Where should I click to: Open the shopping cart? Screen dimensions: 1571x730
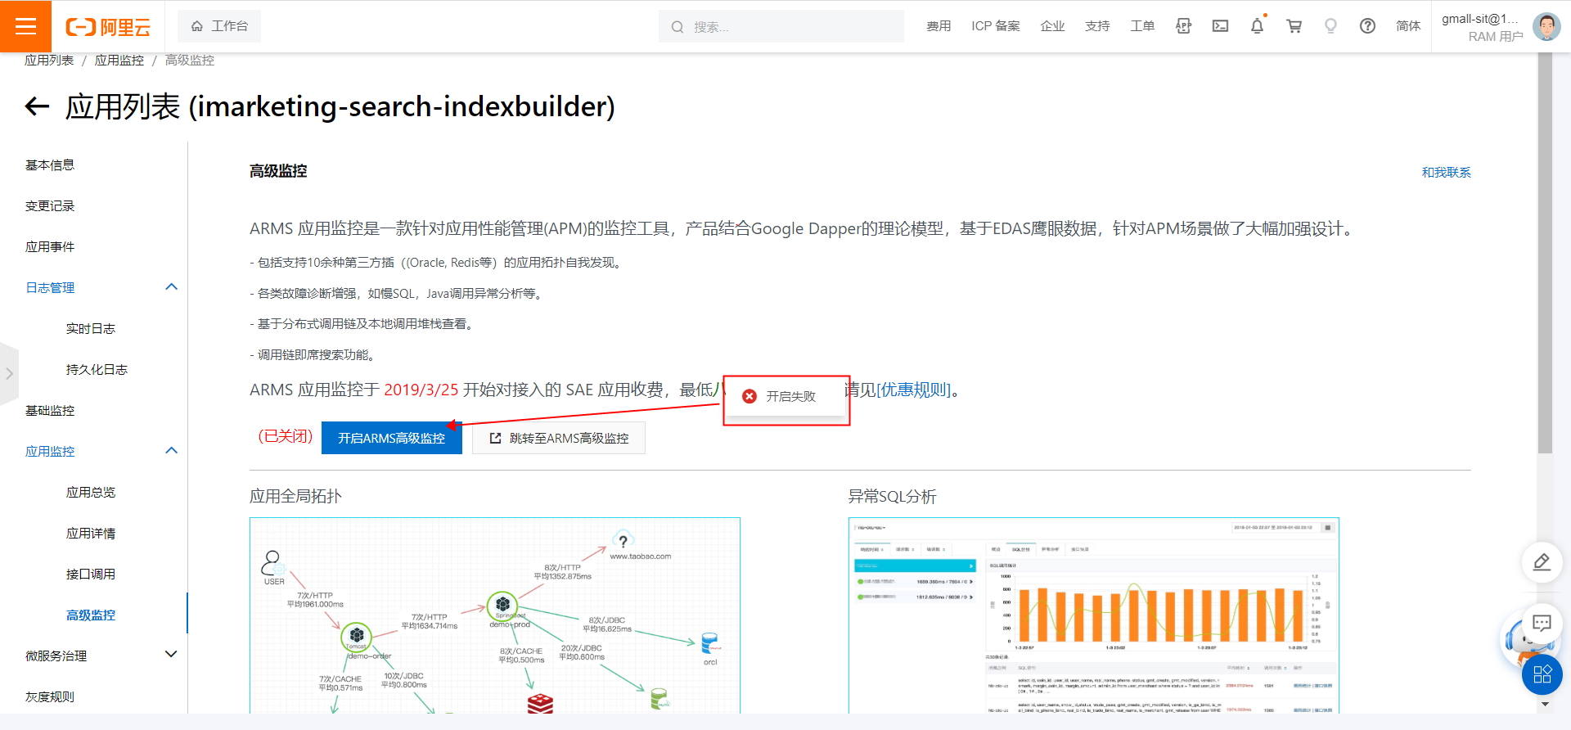1294,26
